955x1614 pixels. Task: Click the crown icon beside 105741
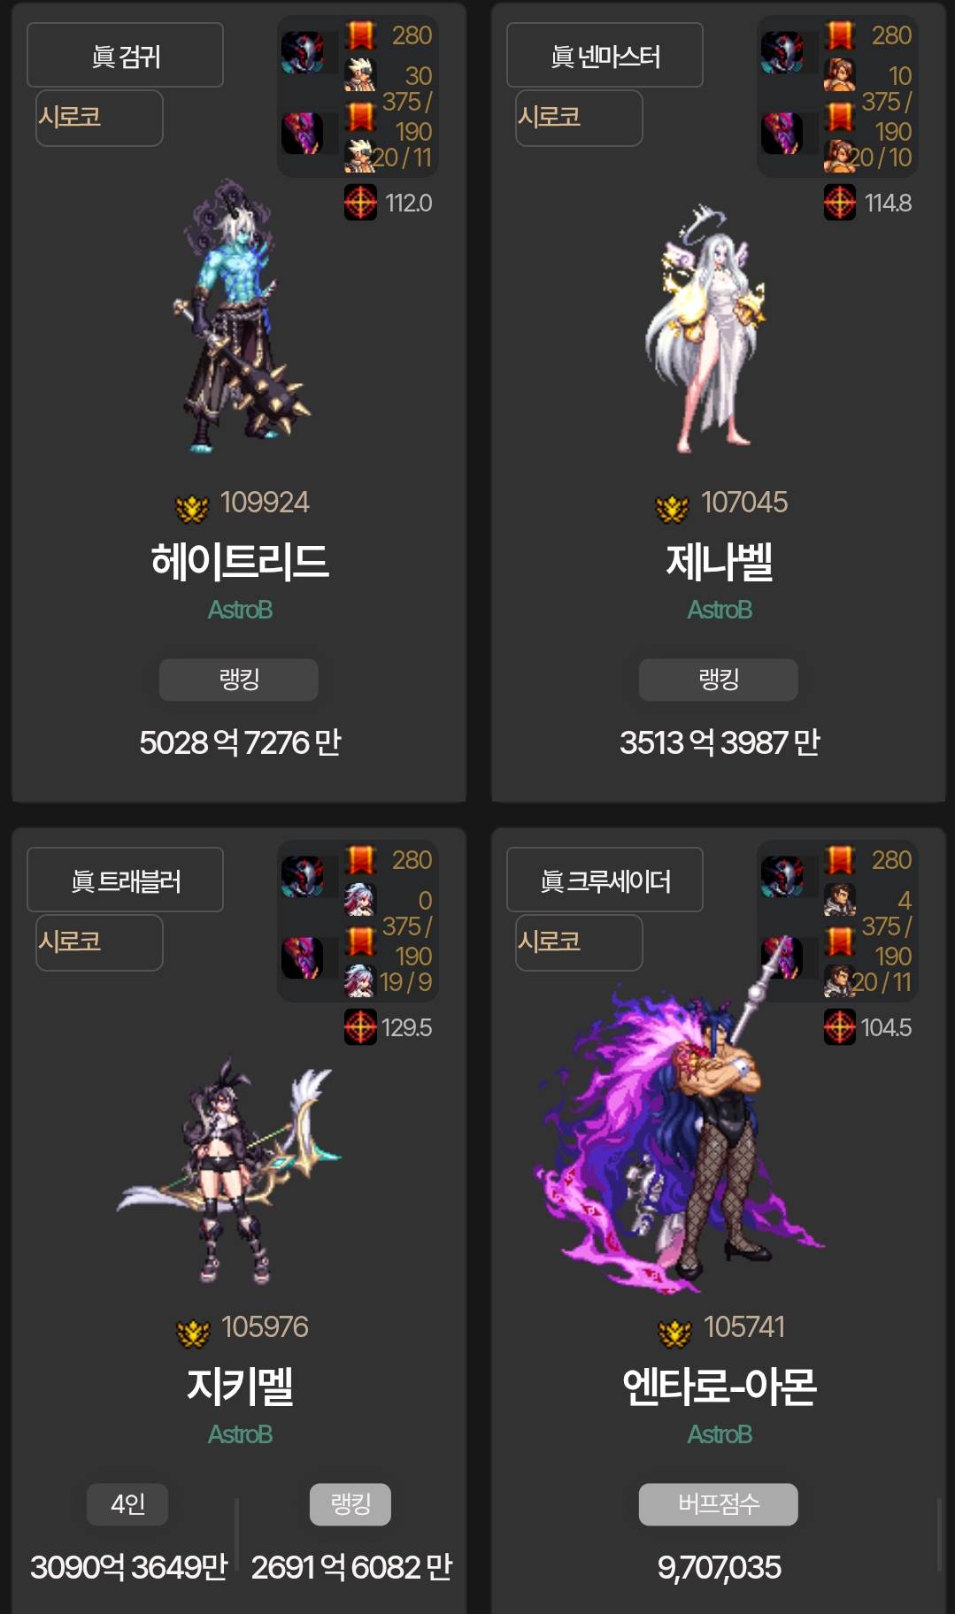click(674, 1333)
